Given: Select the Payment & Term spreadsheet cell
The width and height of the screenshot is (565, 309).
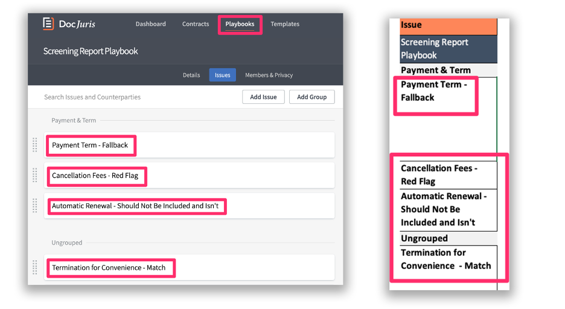Looking at the screenshot, I should tap(448, 70).
